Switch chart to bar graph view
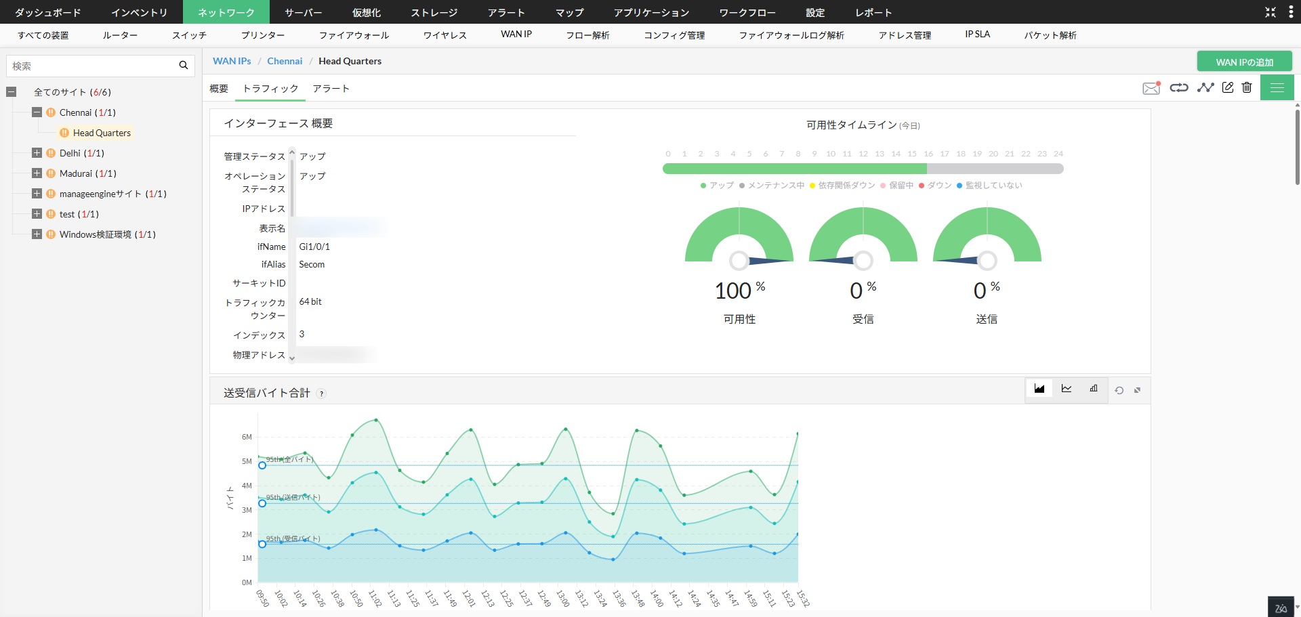The width and height of the screenshot is (1301, 617). (x=1093, y=389)
